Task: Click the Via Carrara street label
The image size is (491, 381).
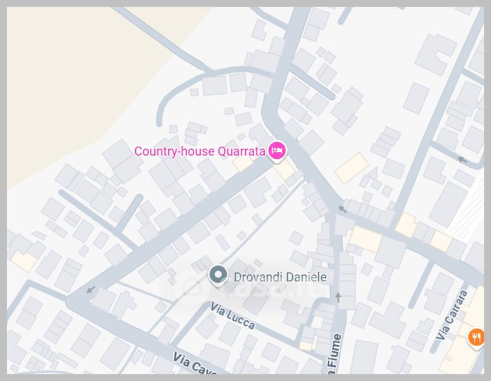Action: point(452,315)
